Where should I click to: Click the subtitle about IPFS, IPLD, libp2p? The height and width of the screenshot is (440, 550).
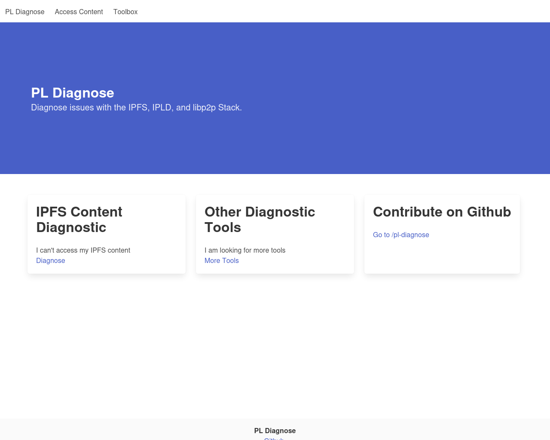coord(137,107)
